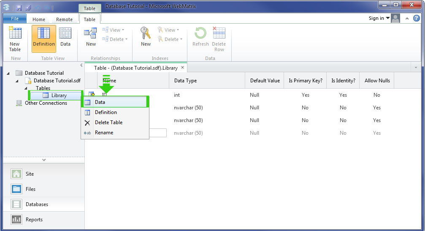
Task: Choose Data from the context menu
Action: (x=115, y=102)
